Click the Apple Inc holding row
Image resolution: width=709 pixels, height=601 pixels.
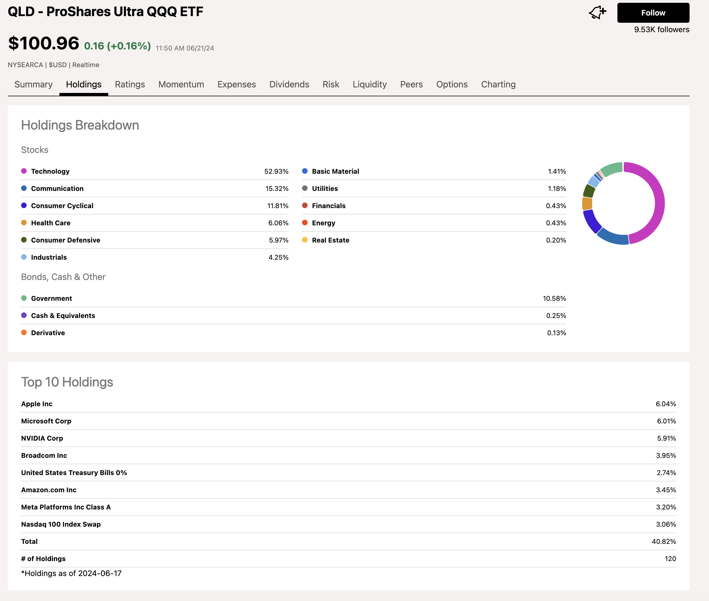[37, 404]
